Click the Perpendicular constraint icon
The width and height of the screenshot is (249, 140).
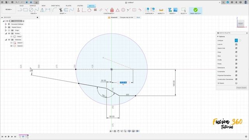[106, 10]
